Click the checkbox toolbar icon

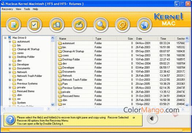(34, 25)
